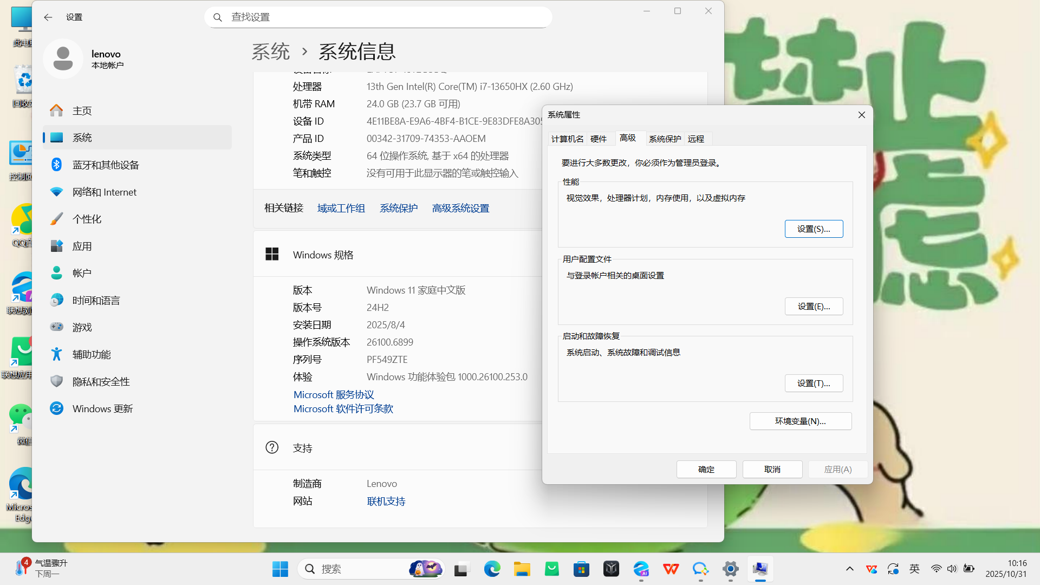
Task: Expand hidden system tray icons
Action: (x=849, y=569)
